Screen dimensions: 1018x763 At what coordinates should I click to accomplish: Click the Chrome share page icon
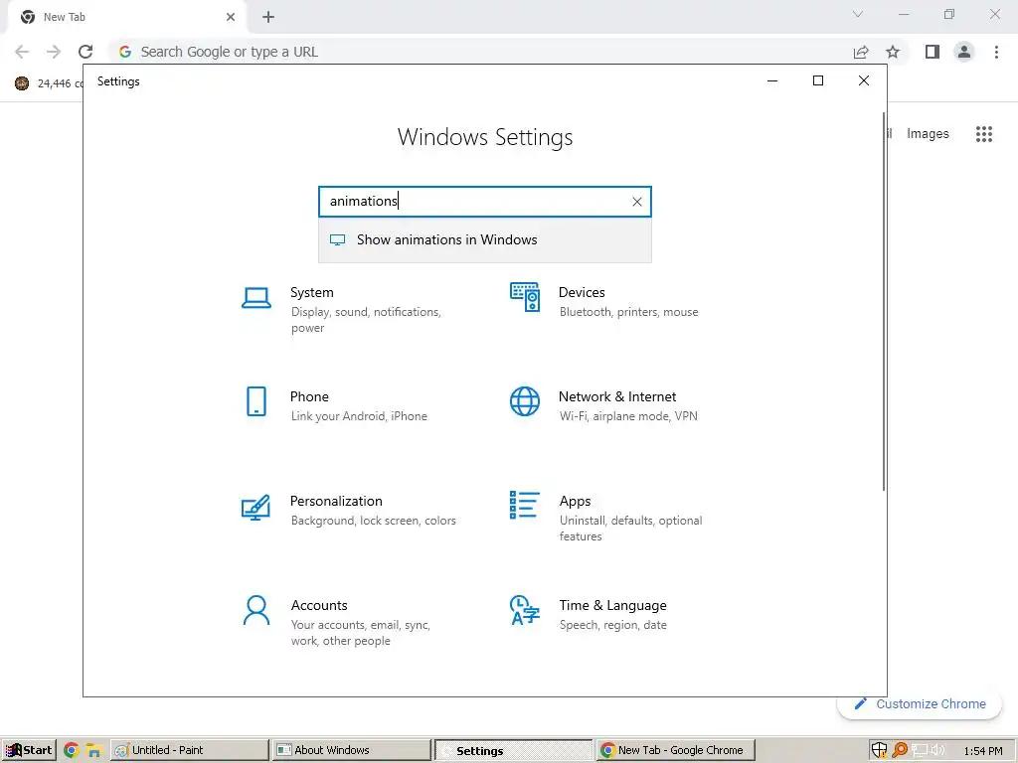[861, 52]
